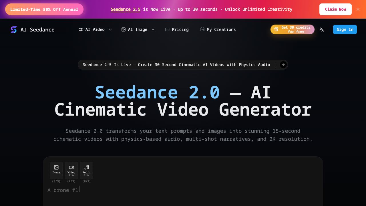
Task: Add a Video reference upload
Action: click(71, 171)
